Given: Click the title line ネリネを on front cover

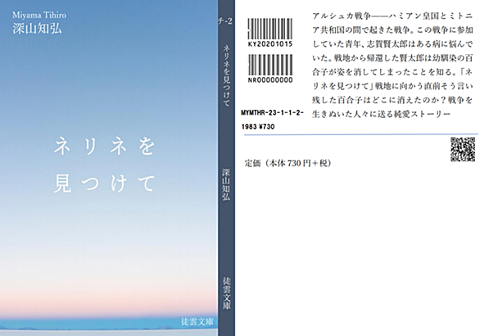Looking at the screenshot, I should point(105,146).
